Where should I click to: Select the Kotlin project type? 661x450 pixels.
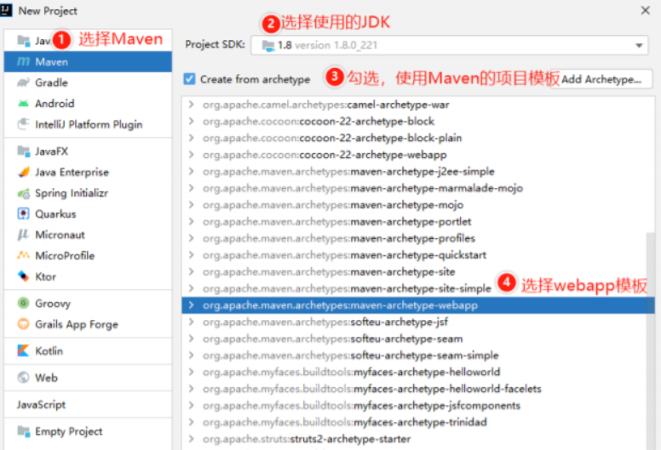click(88, 350)
